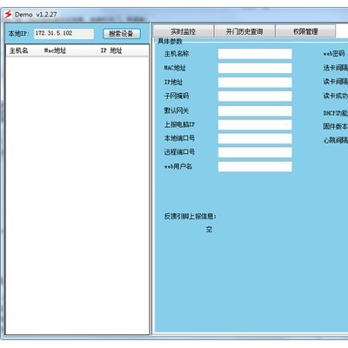Screen dimensions: 348x348
Task: Focus the IP地址 input field
Action: click(255, 83)
